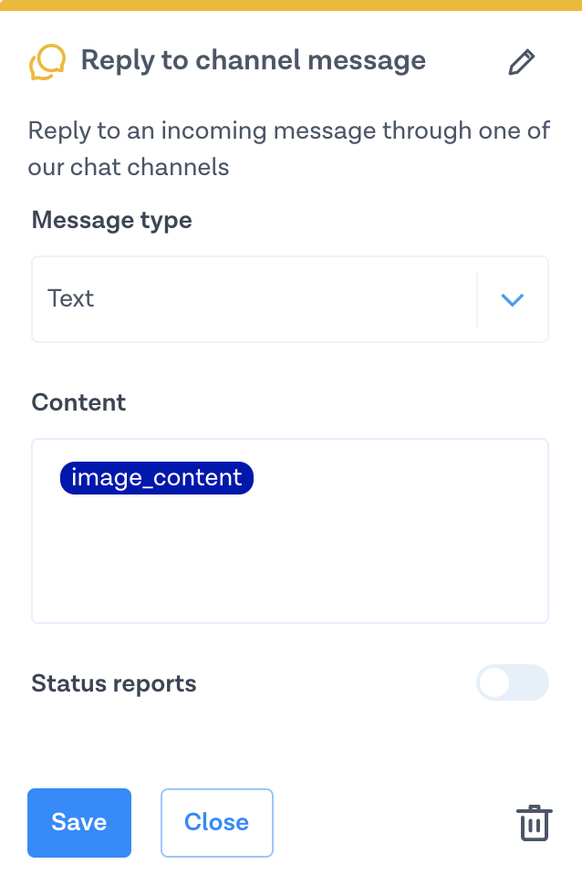
Task: Open the Text message type select box
Action: [255, 299]
